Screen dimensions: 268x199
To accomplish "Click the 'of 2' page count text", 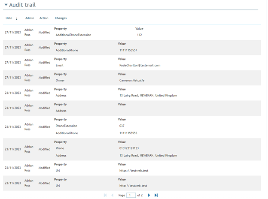I will pyautogui.click(x=140, y=195).
